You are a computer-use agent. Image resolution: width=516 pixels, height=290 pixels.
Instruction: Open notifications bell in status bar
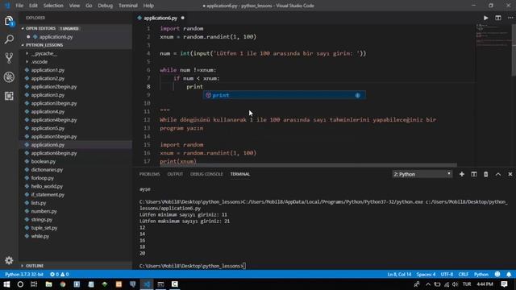pyautogui.click(x=509, y=274)
